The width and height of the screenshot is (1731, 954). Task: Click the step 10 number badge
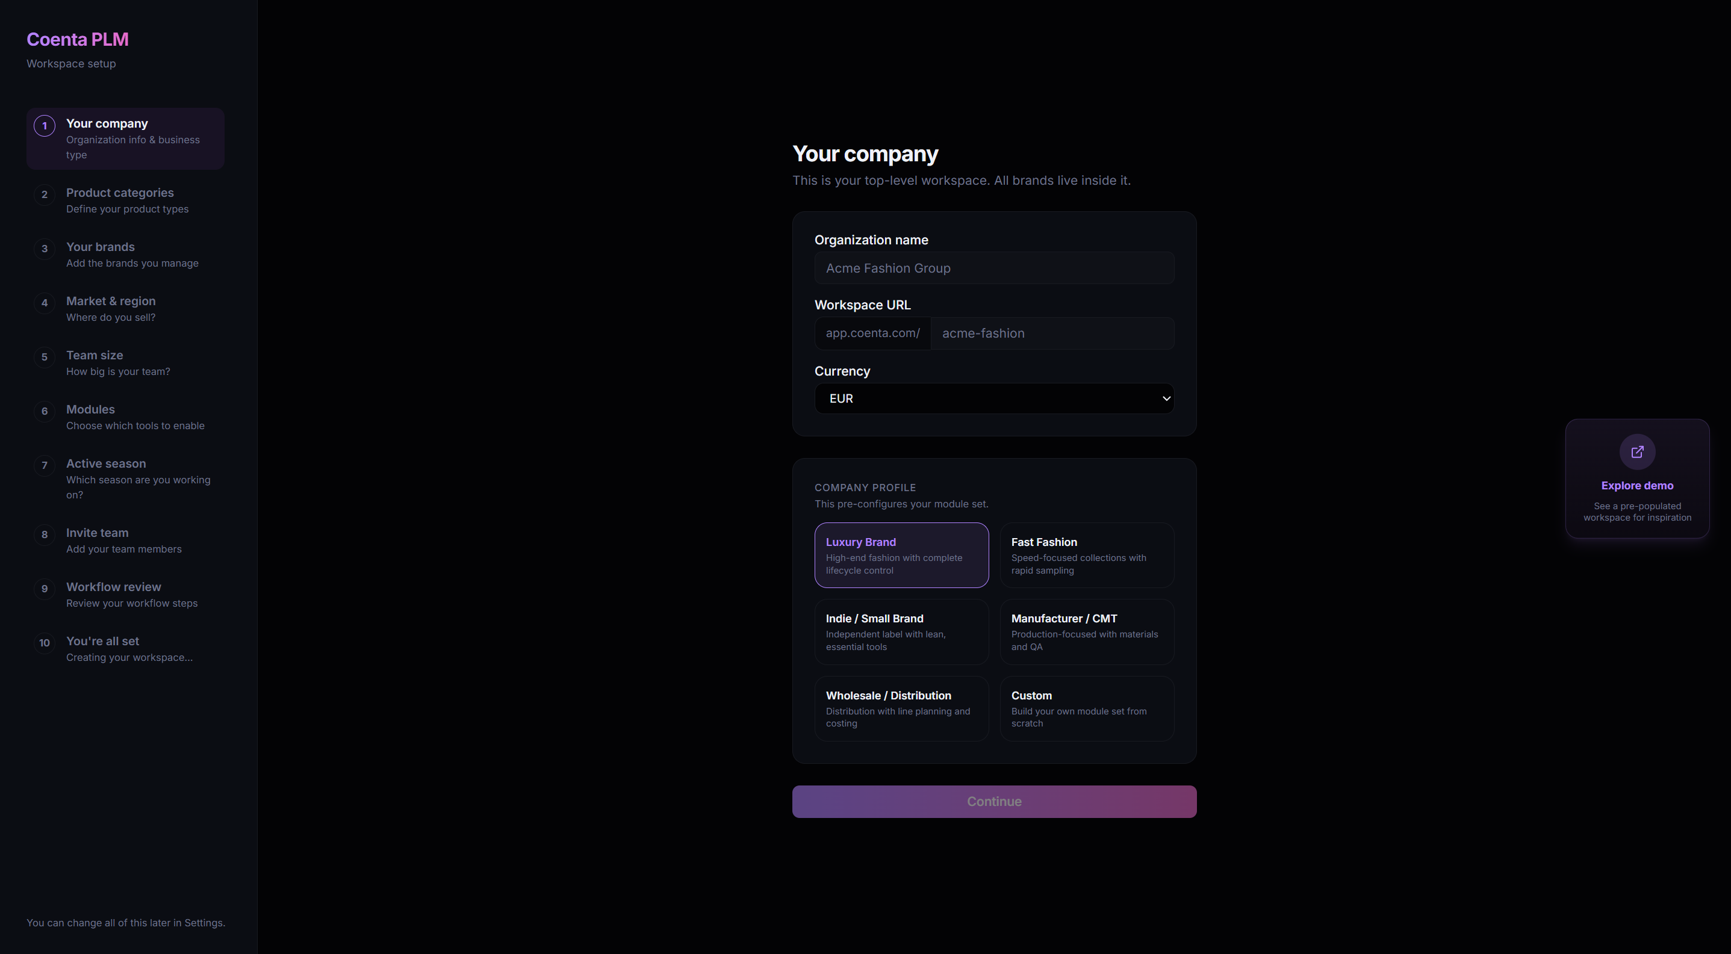[x=45, y=643]
